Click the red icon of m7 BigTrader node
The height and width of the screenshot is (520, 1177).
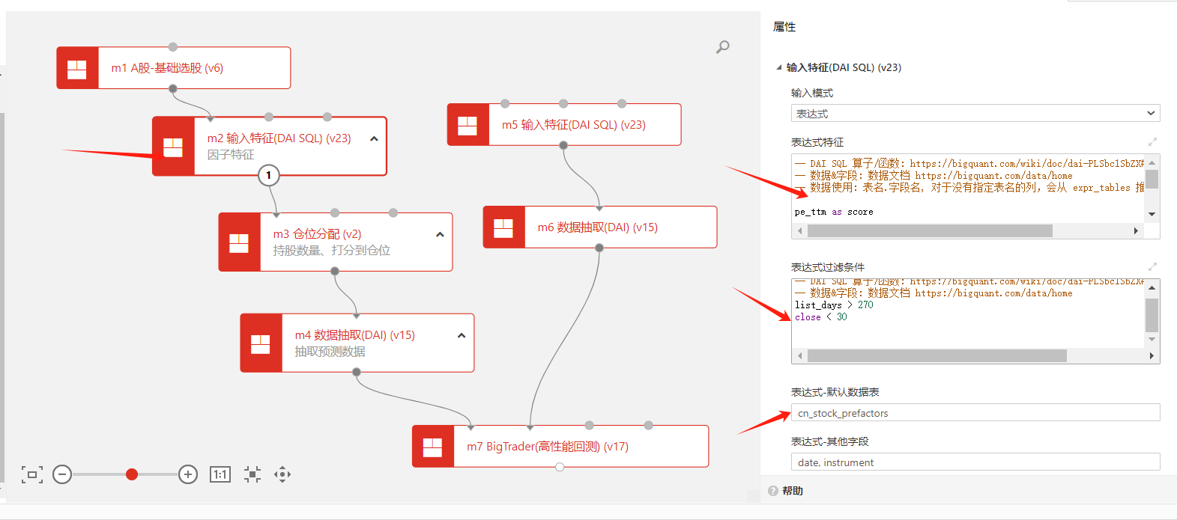433,447
